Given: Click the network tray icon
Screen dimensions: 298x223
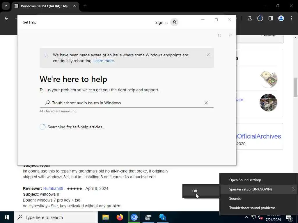Looking at the screenshot, I should 253,217.
